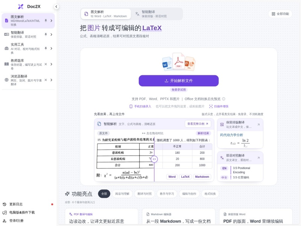The image size is (301, 226).
Task: Click the 保留排版翻译 layout icon
Action: [x=222, y=125]
